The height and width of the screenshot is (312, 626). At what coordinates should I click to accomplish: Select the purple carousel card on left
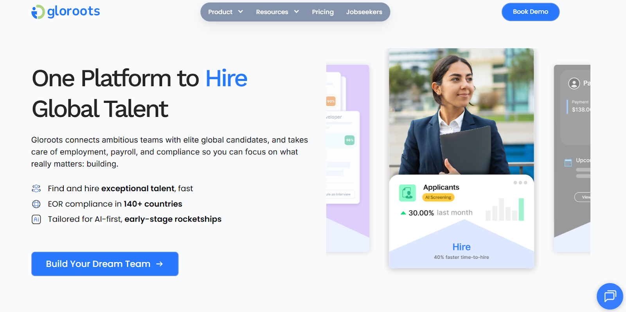(348, 158)
